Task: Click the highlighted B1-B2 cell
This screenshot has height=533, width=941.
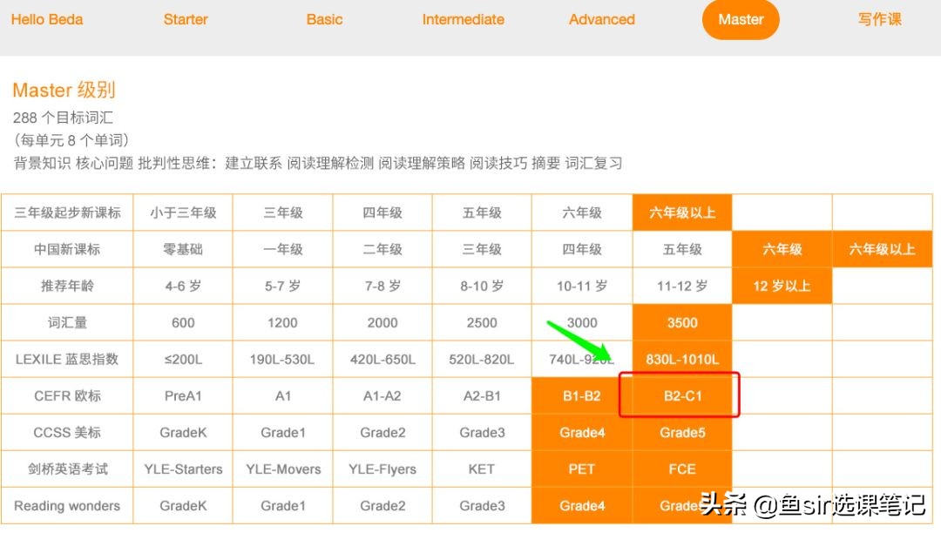Action: coord(581,395)
